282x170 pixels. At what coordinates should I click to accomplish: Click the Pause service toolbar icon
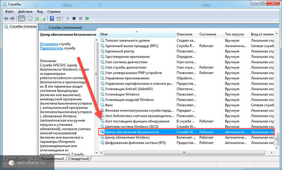pos(81,18)
